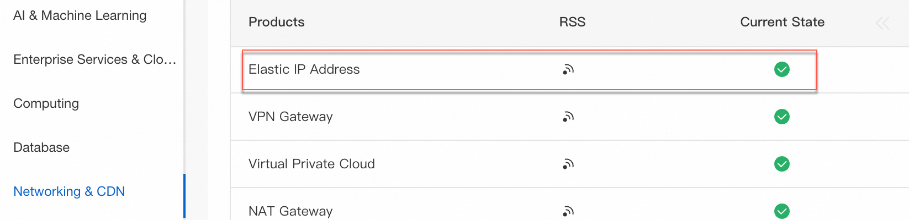Viewport: 909px width, 220px height.
Task: Click Virtual Private Cloud RSS feed icon
Action: pos(568,164)
